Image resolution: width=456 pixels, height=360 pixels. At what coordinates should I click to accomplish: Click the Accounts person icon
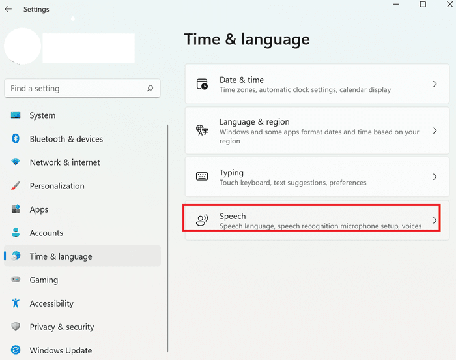point(16,232)
